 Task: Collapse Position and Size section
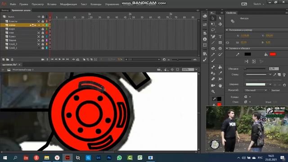227,30
